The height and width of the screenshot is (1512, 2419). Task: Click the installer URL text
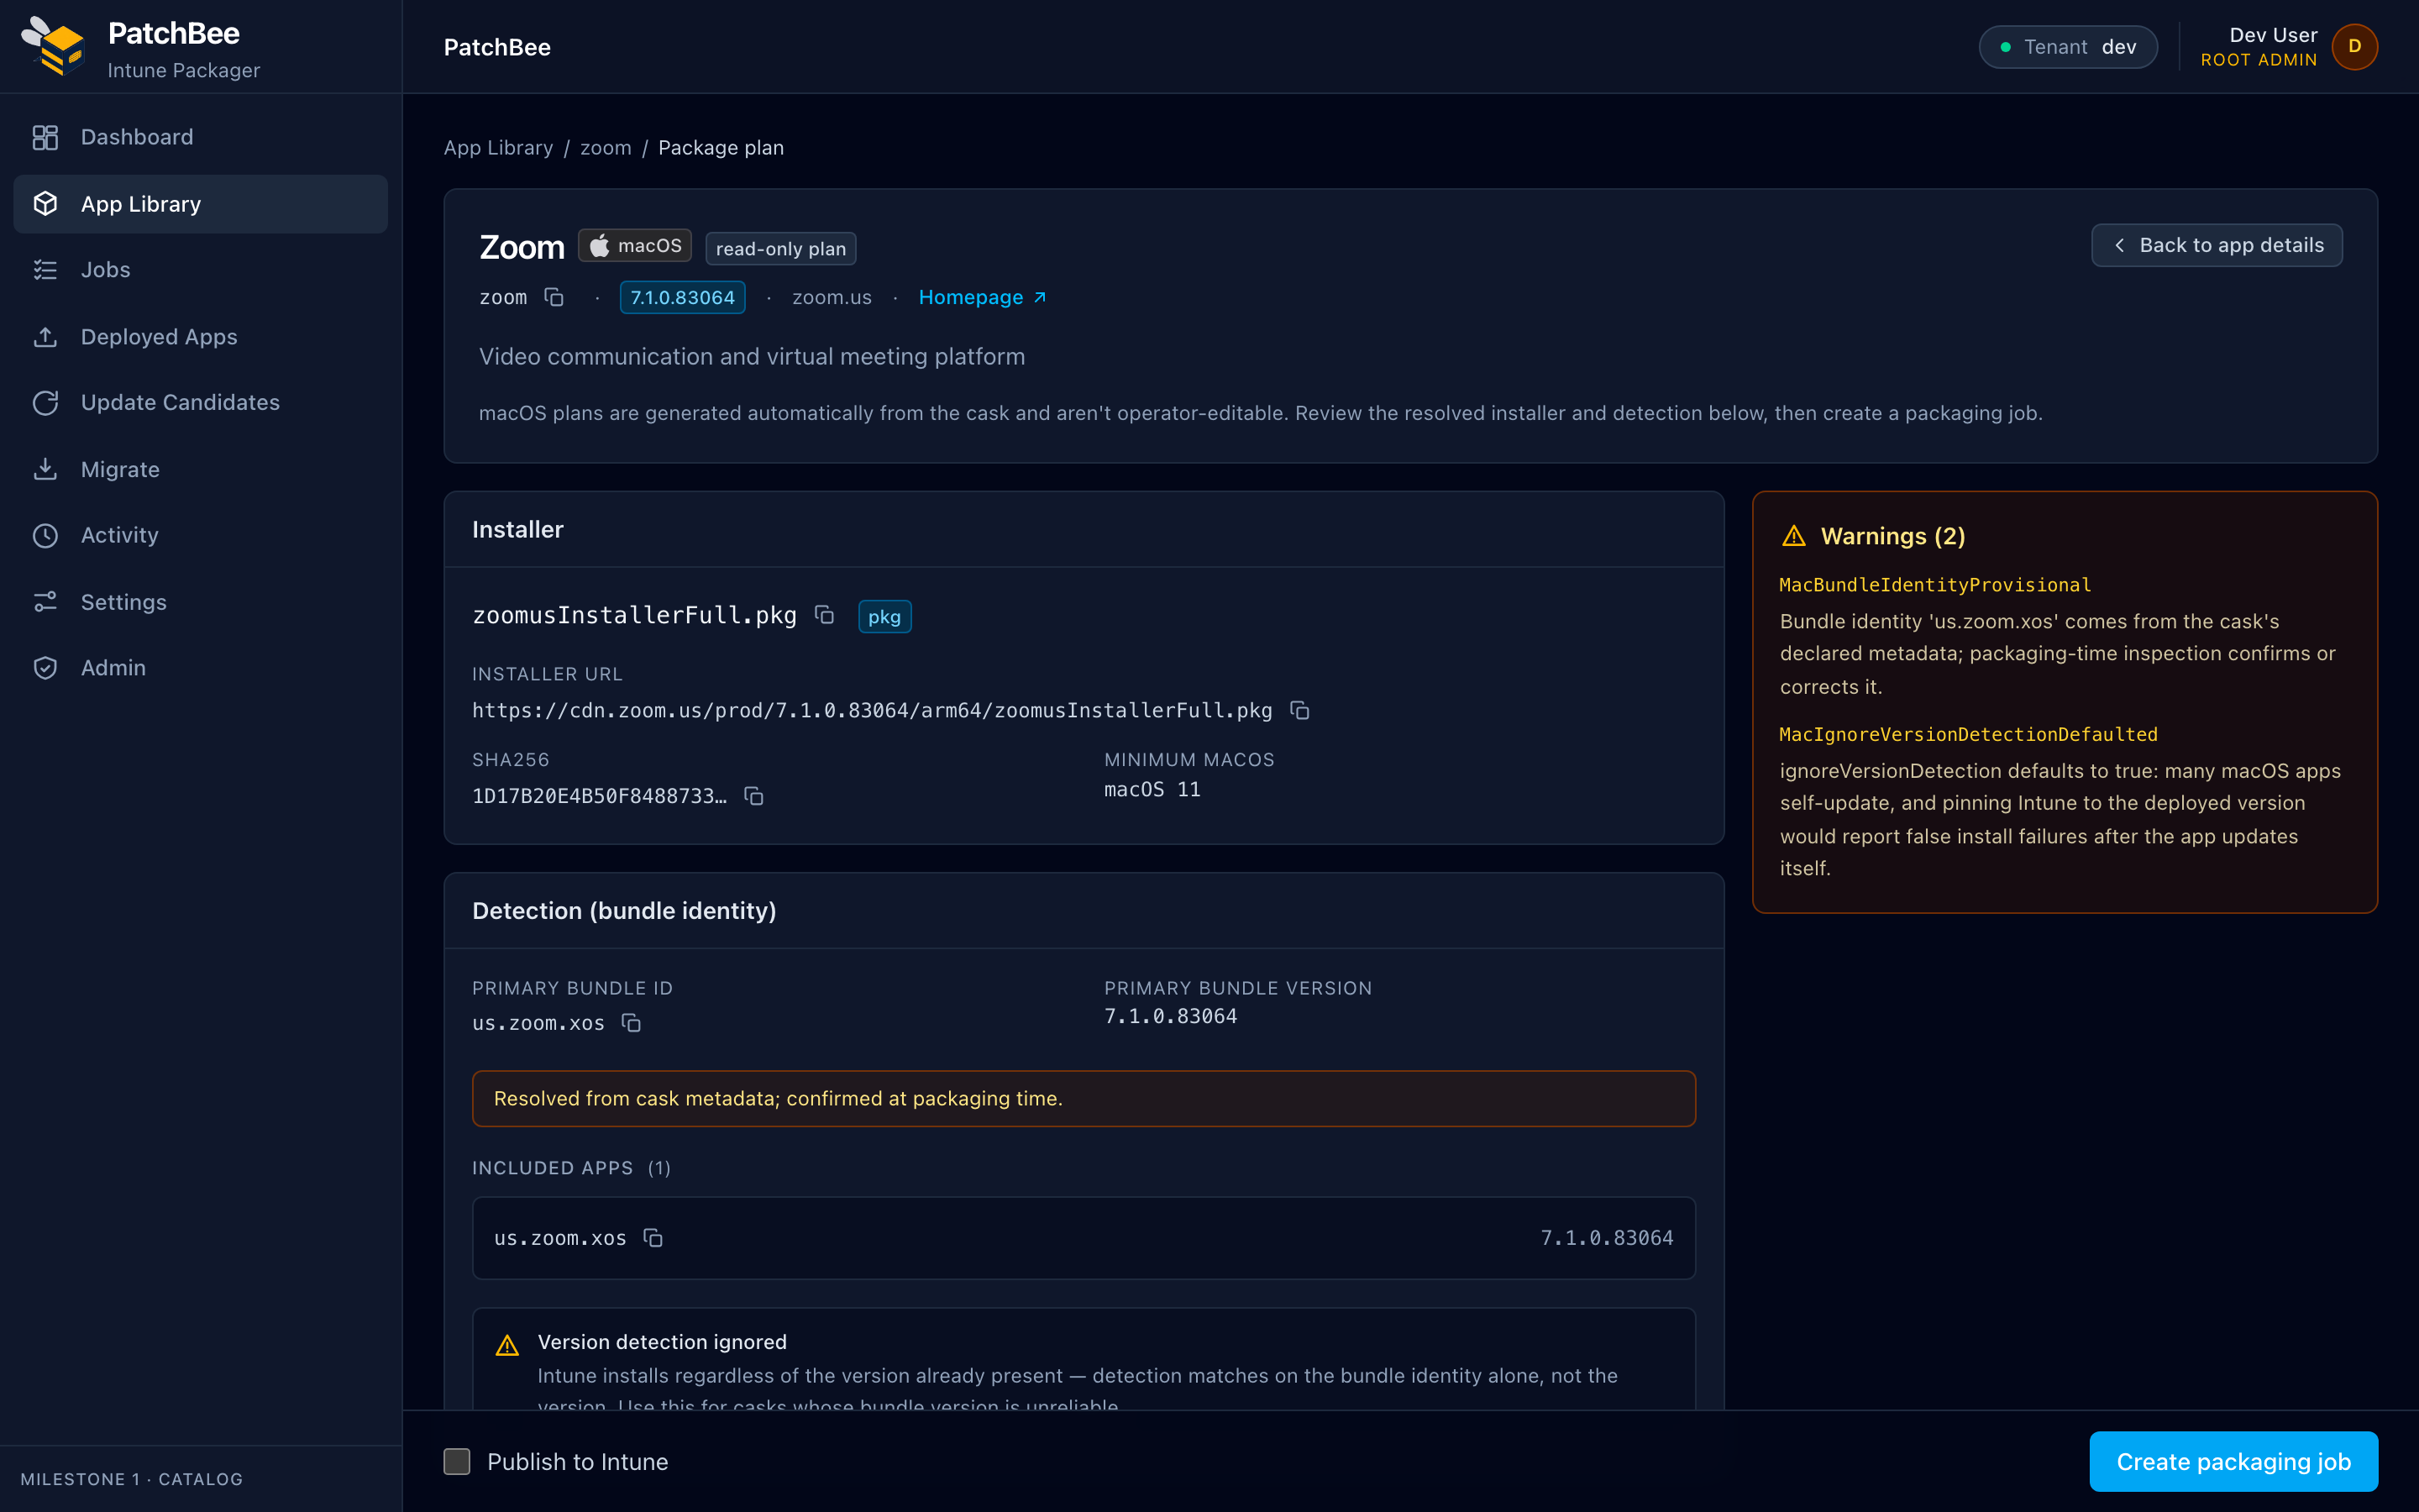coord(872,710)
